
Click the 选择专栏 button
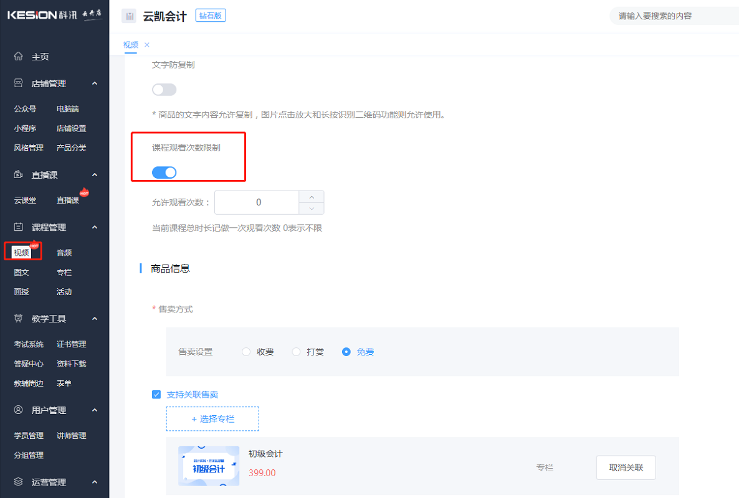click(212, 419)
